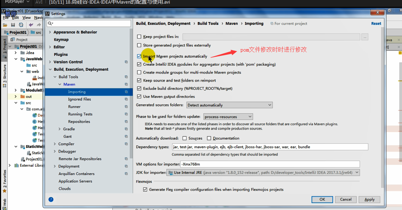
Task: Click project-level icon beside Build Tools
Action: pos(126,77)
